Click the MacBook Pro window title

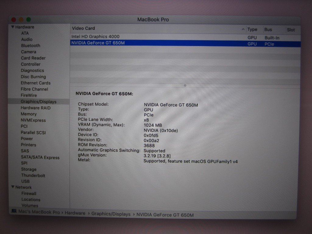click(153, 20)
